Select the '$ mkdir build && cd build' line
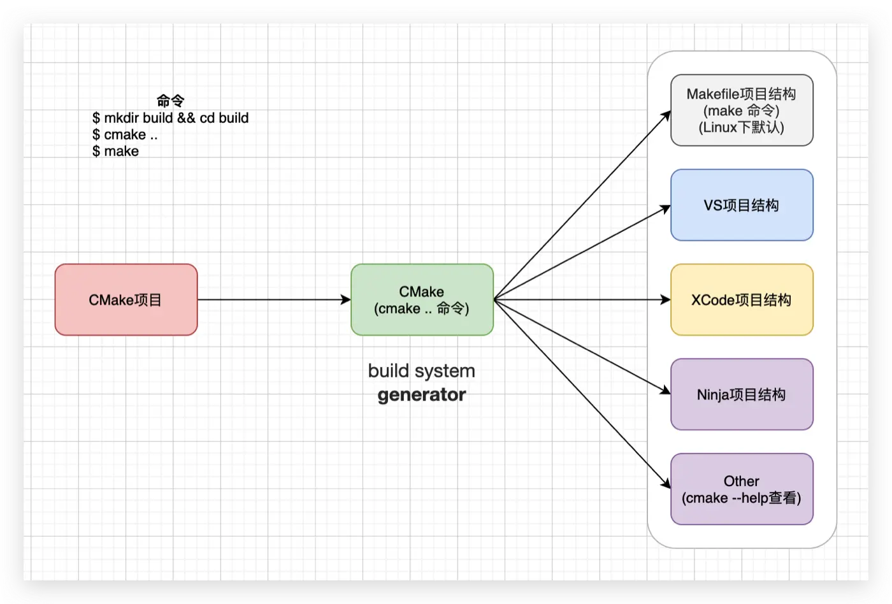The image size is (892, 604). (170, 118)
